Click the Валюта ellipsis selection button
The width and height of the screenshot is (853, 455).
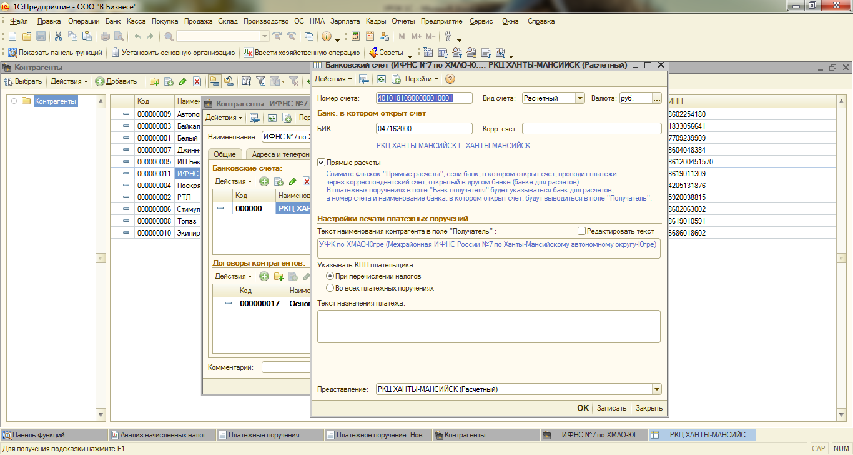point(656,97)
